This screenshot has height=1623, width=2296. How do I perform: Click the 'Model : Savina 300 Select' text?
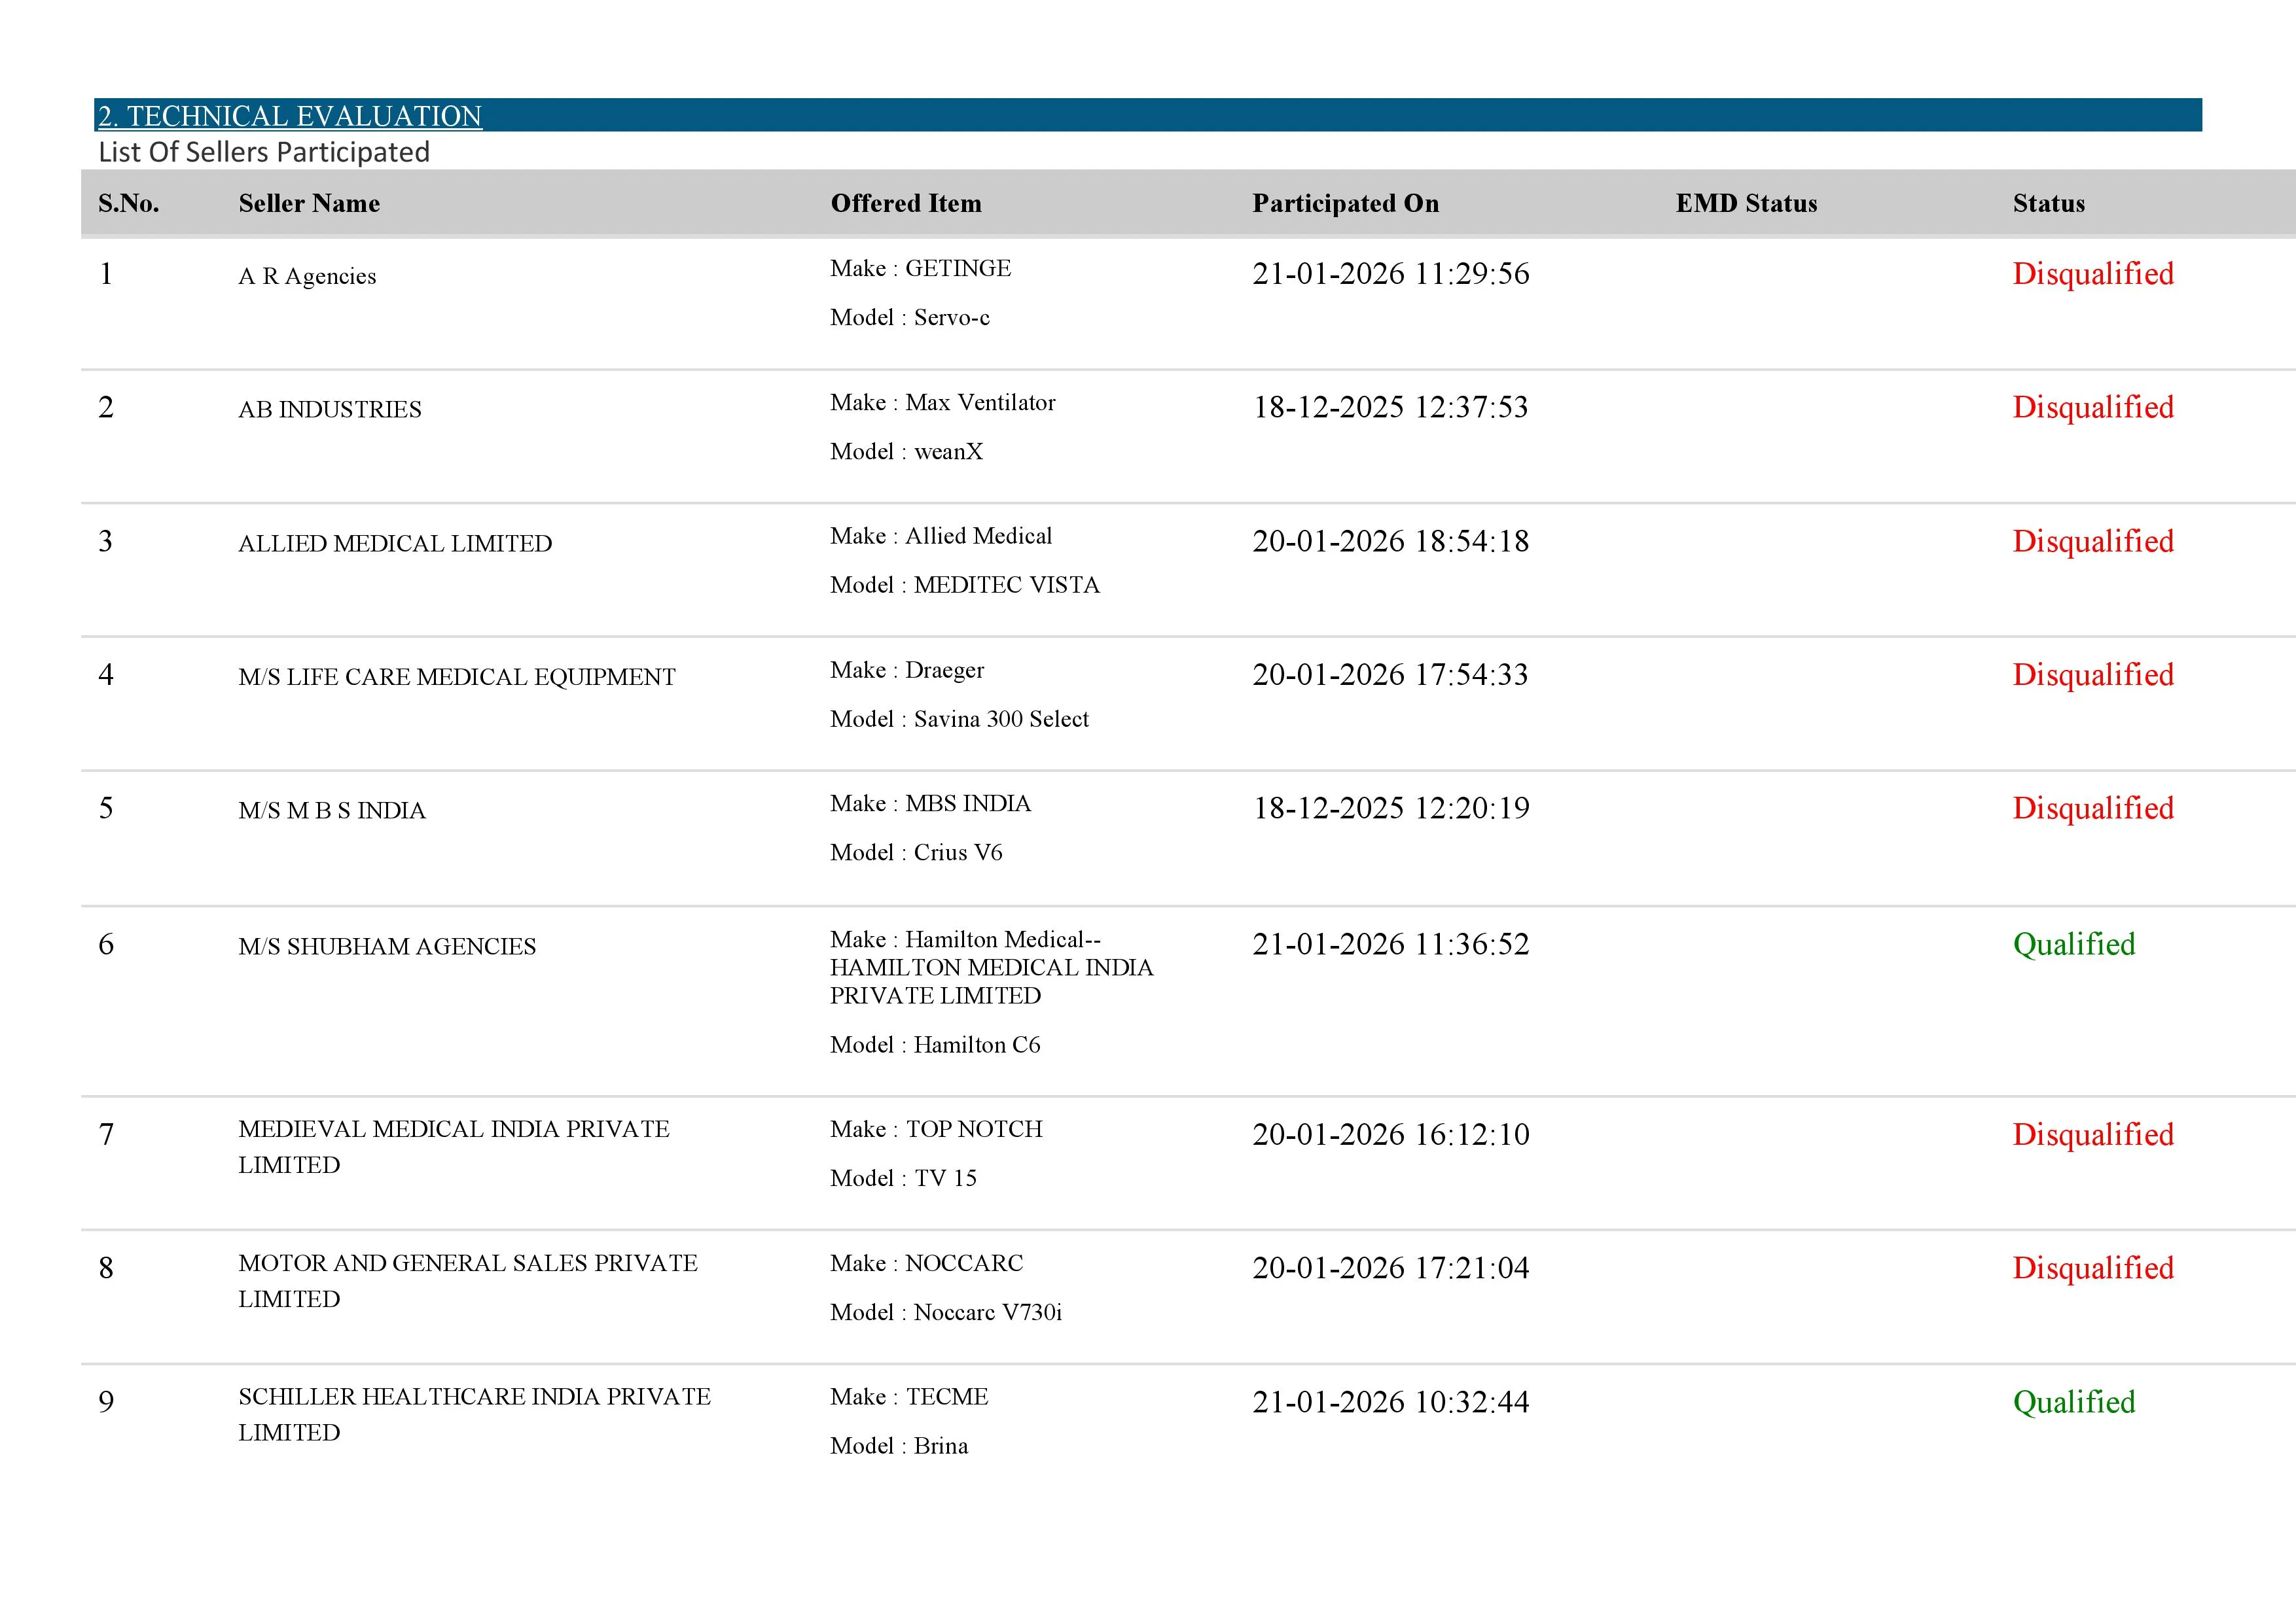pos(960,718)
